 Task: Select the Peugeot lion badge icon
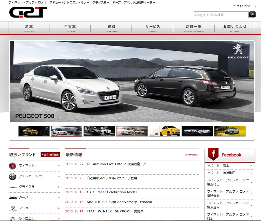12,208
